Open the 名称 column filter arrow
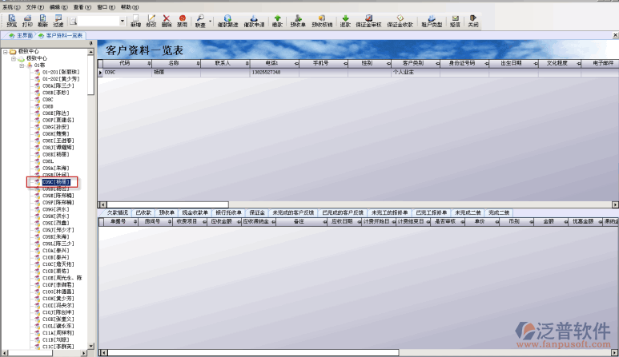The width and height of the screenshot is (619, 357). point(198,63)
